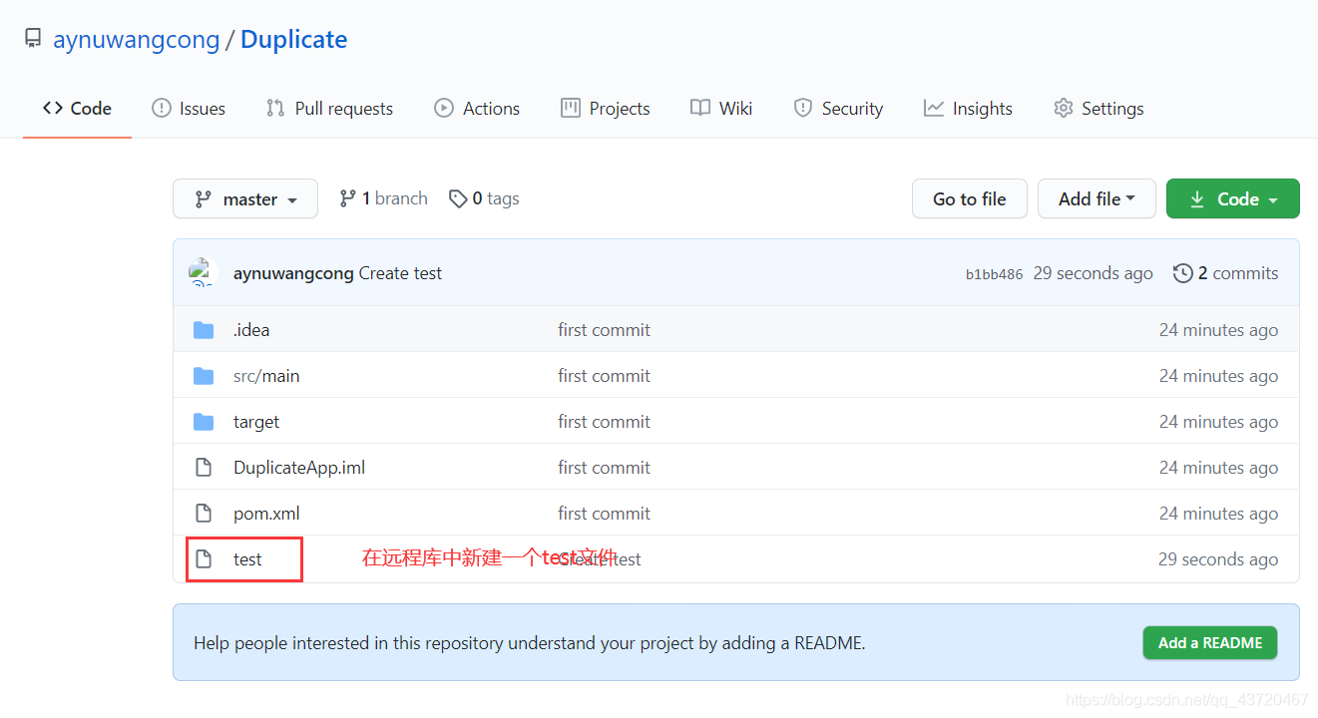View the 1 branch link

point(383,198)
